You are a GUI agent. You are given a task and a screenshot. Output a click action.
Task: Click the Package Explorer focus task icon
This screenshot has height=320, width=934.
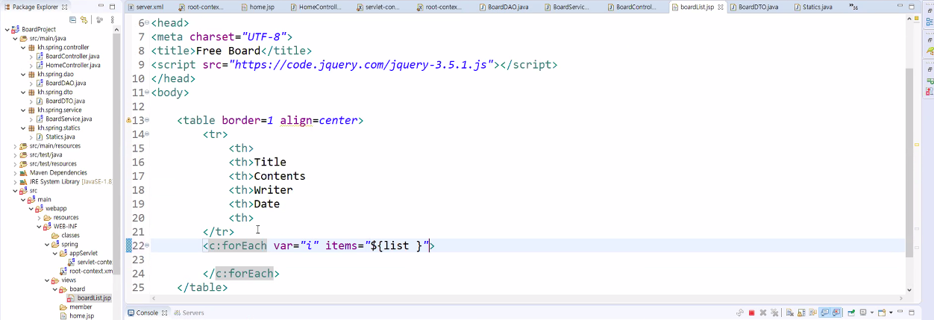(x=98, y=20)
